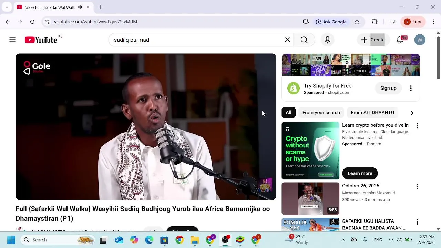Open the October 26, 2025 video thumbnail

pyautogui.click(x=310, y=199)
